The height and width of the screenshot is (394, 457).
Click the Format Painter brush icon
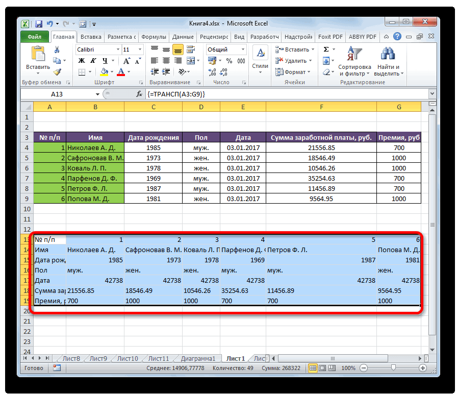(57, 72)
